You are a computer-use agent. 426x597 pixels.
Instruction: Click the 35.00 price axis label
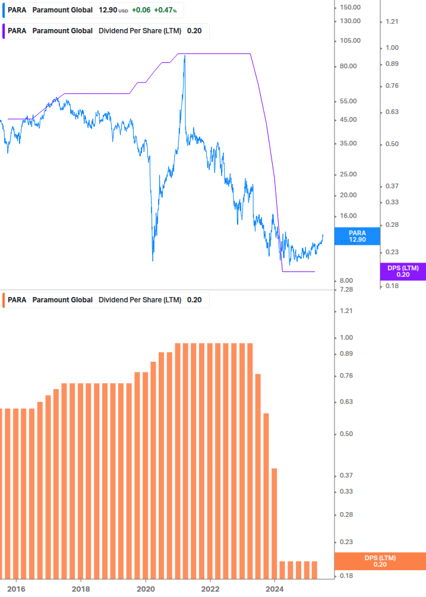(348, 144)
